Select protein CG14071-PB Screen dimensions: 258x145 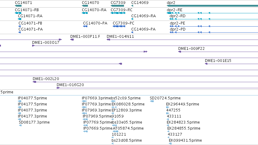(30, 23)
